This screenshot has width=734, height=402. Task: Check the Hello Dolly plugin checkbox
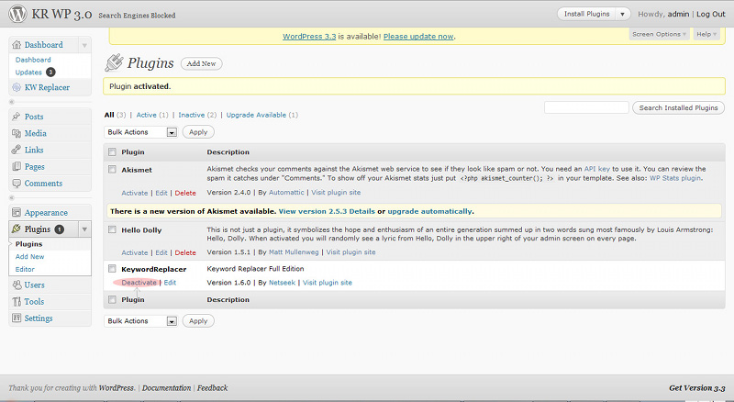(x=112, y=229)
